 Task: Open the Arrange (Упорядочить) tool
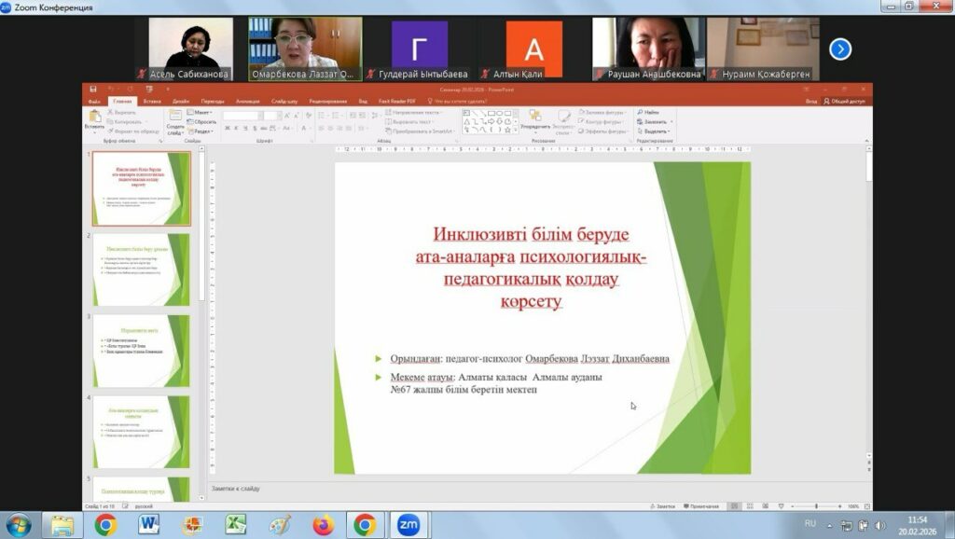pos(534,117)
